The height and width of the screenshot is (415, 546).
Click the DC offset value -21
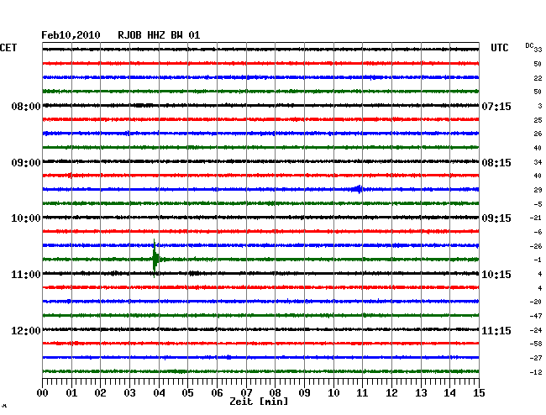pos(536,218)
